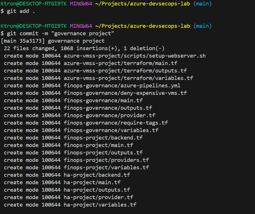The width and height of the screenshot is (255, 214).
Task: Click the first prompt's (main) branch label
Action: (x=202, y=4)
